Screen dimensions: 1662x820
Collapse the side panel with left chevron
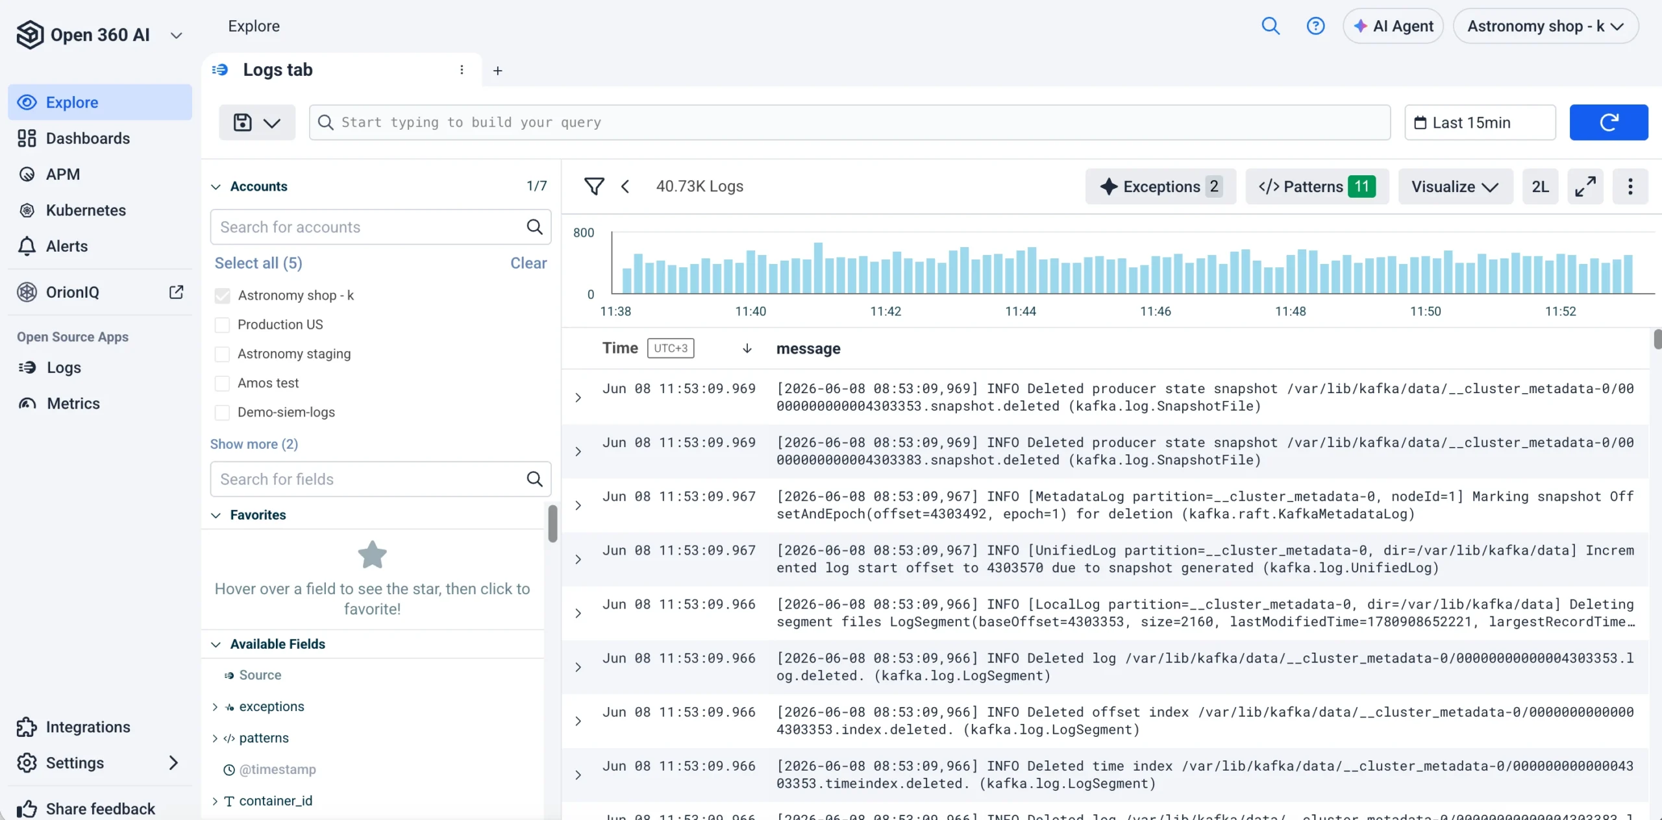[x=625, y=187]
